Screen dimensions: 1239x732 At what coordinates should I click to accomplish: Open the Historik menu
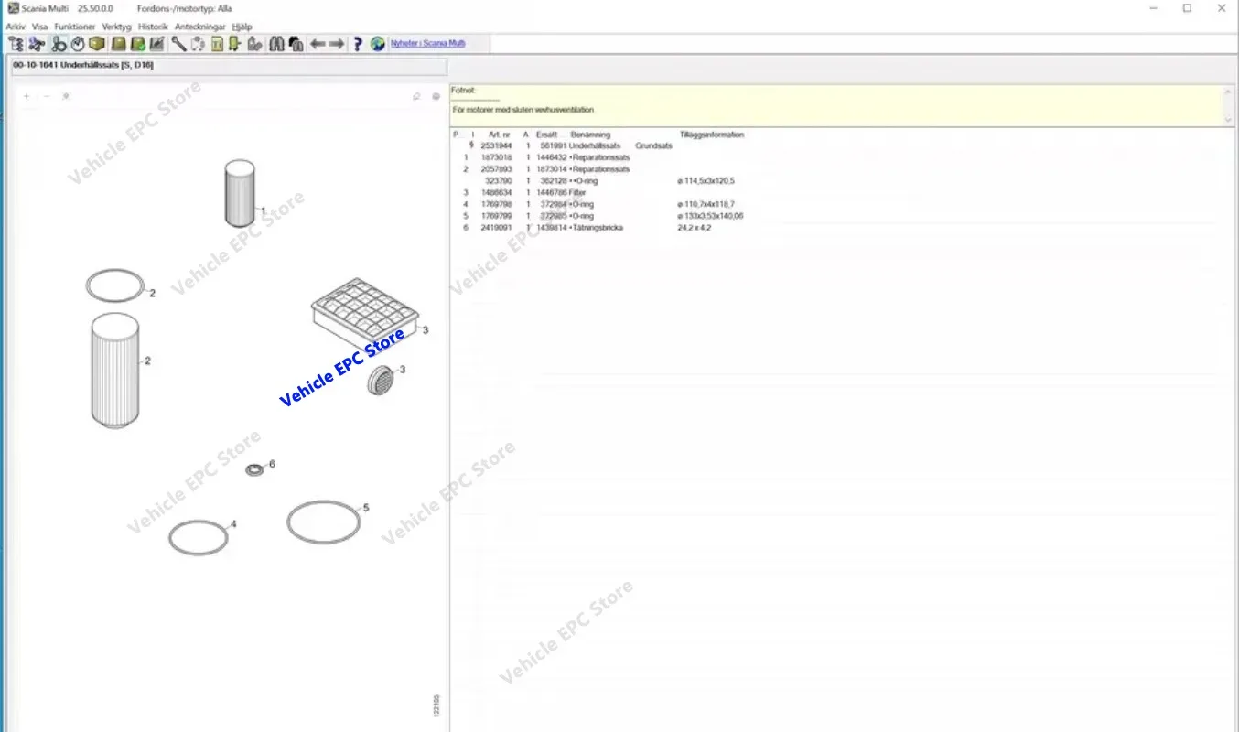153,27
